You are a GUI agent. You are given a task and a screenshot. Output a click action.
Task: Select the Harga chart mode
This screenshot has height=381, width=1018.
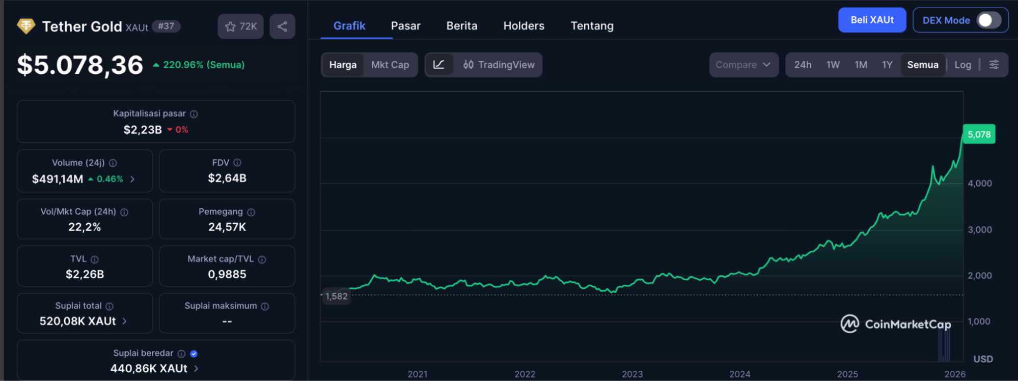pyautogui.click(x=343, y=65)
